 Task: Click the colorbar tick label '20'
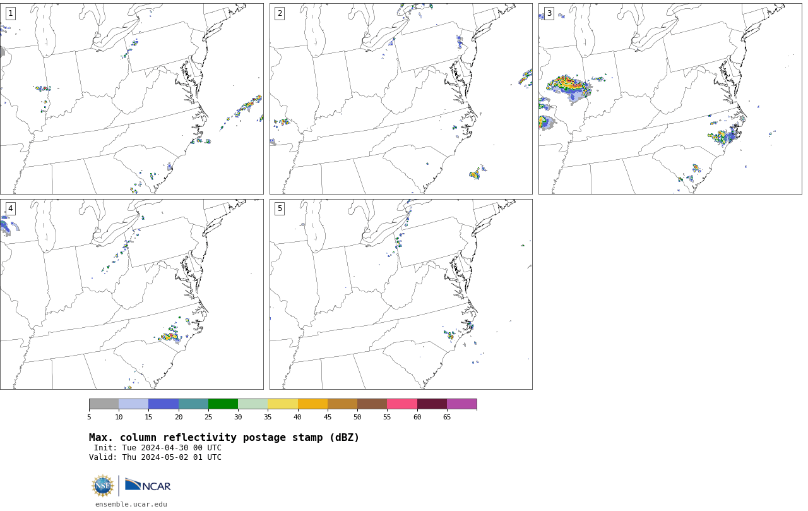[x=179, y=417]
